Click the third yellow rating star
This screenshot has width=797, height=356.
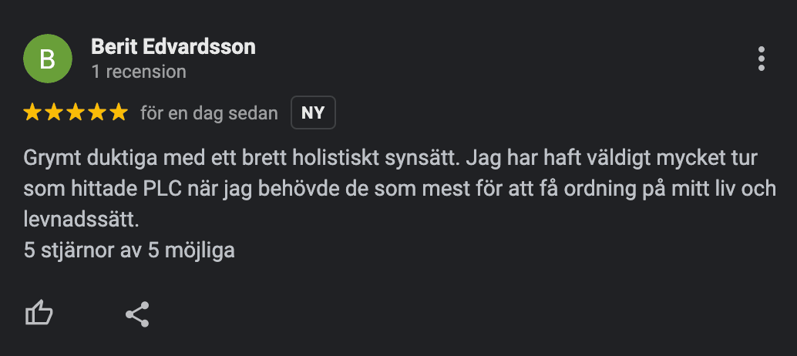coord(76,113)
